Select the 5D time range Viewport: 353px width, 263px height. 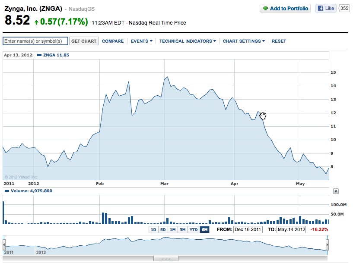pos(163,229)
